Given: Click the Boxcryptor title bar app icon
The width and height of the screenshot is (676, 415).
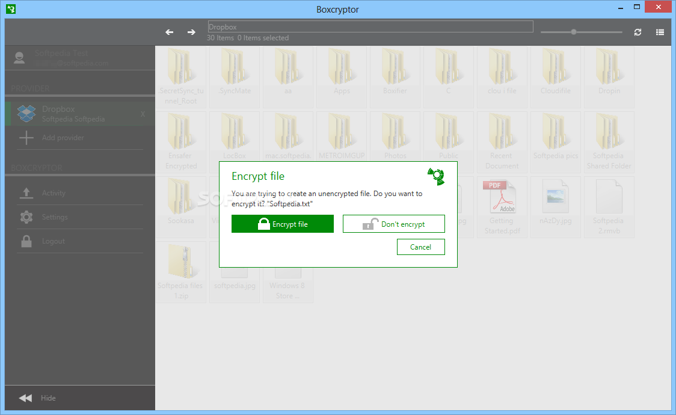Looking at the screenshot, I should (11, 8).
